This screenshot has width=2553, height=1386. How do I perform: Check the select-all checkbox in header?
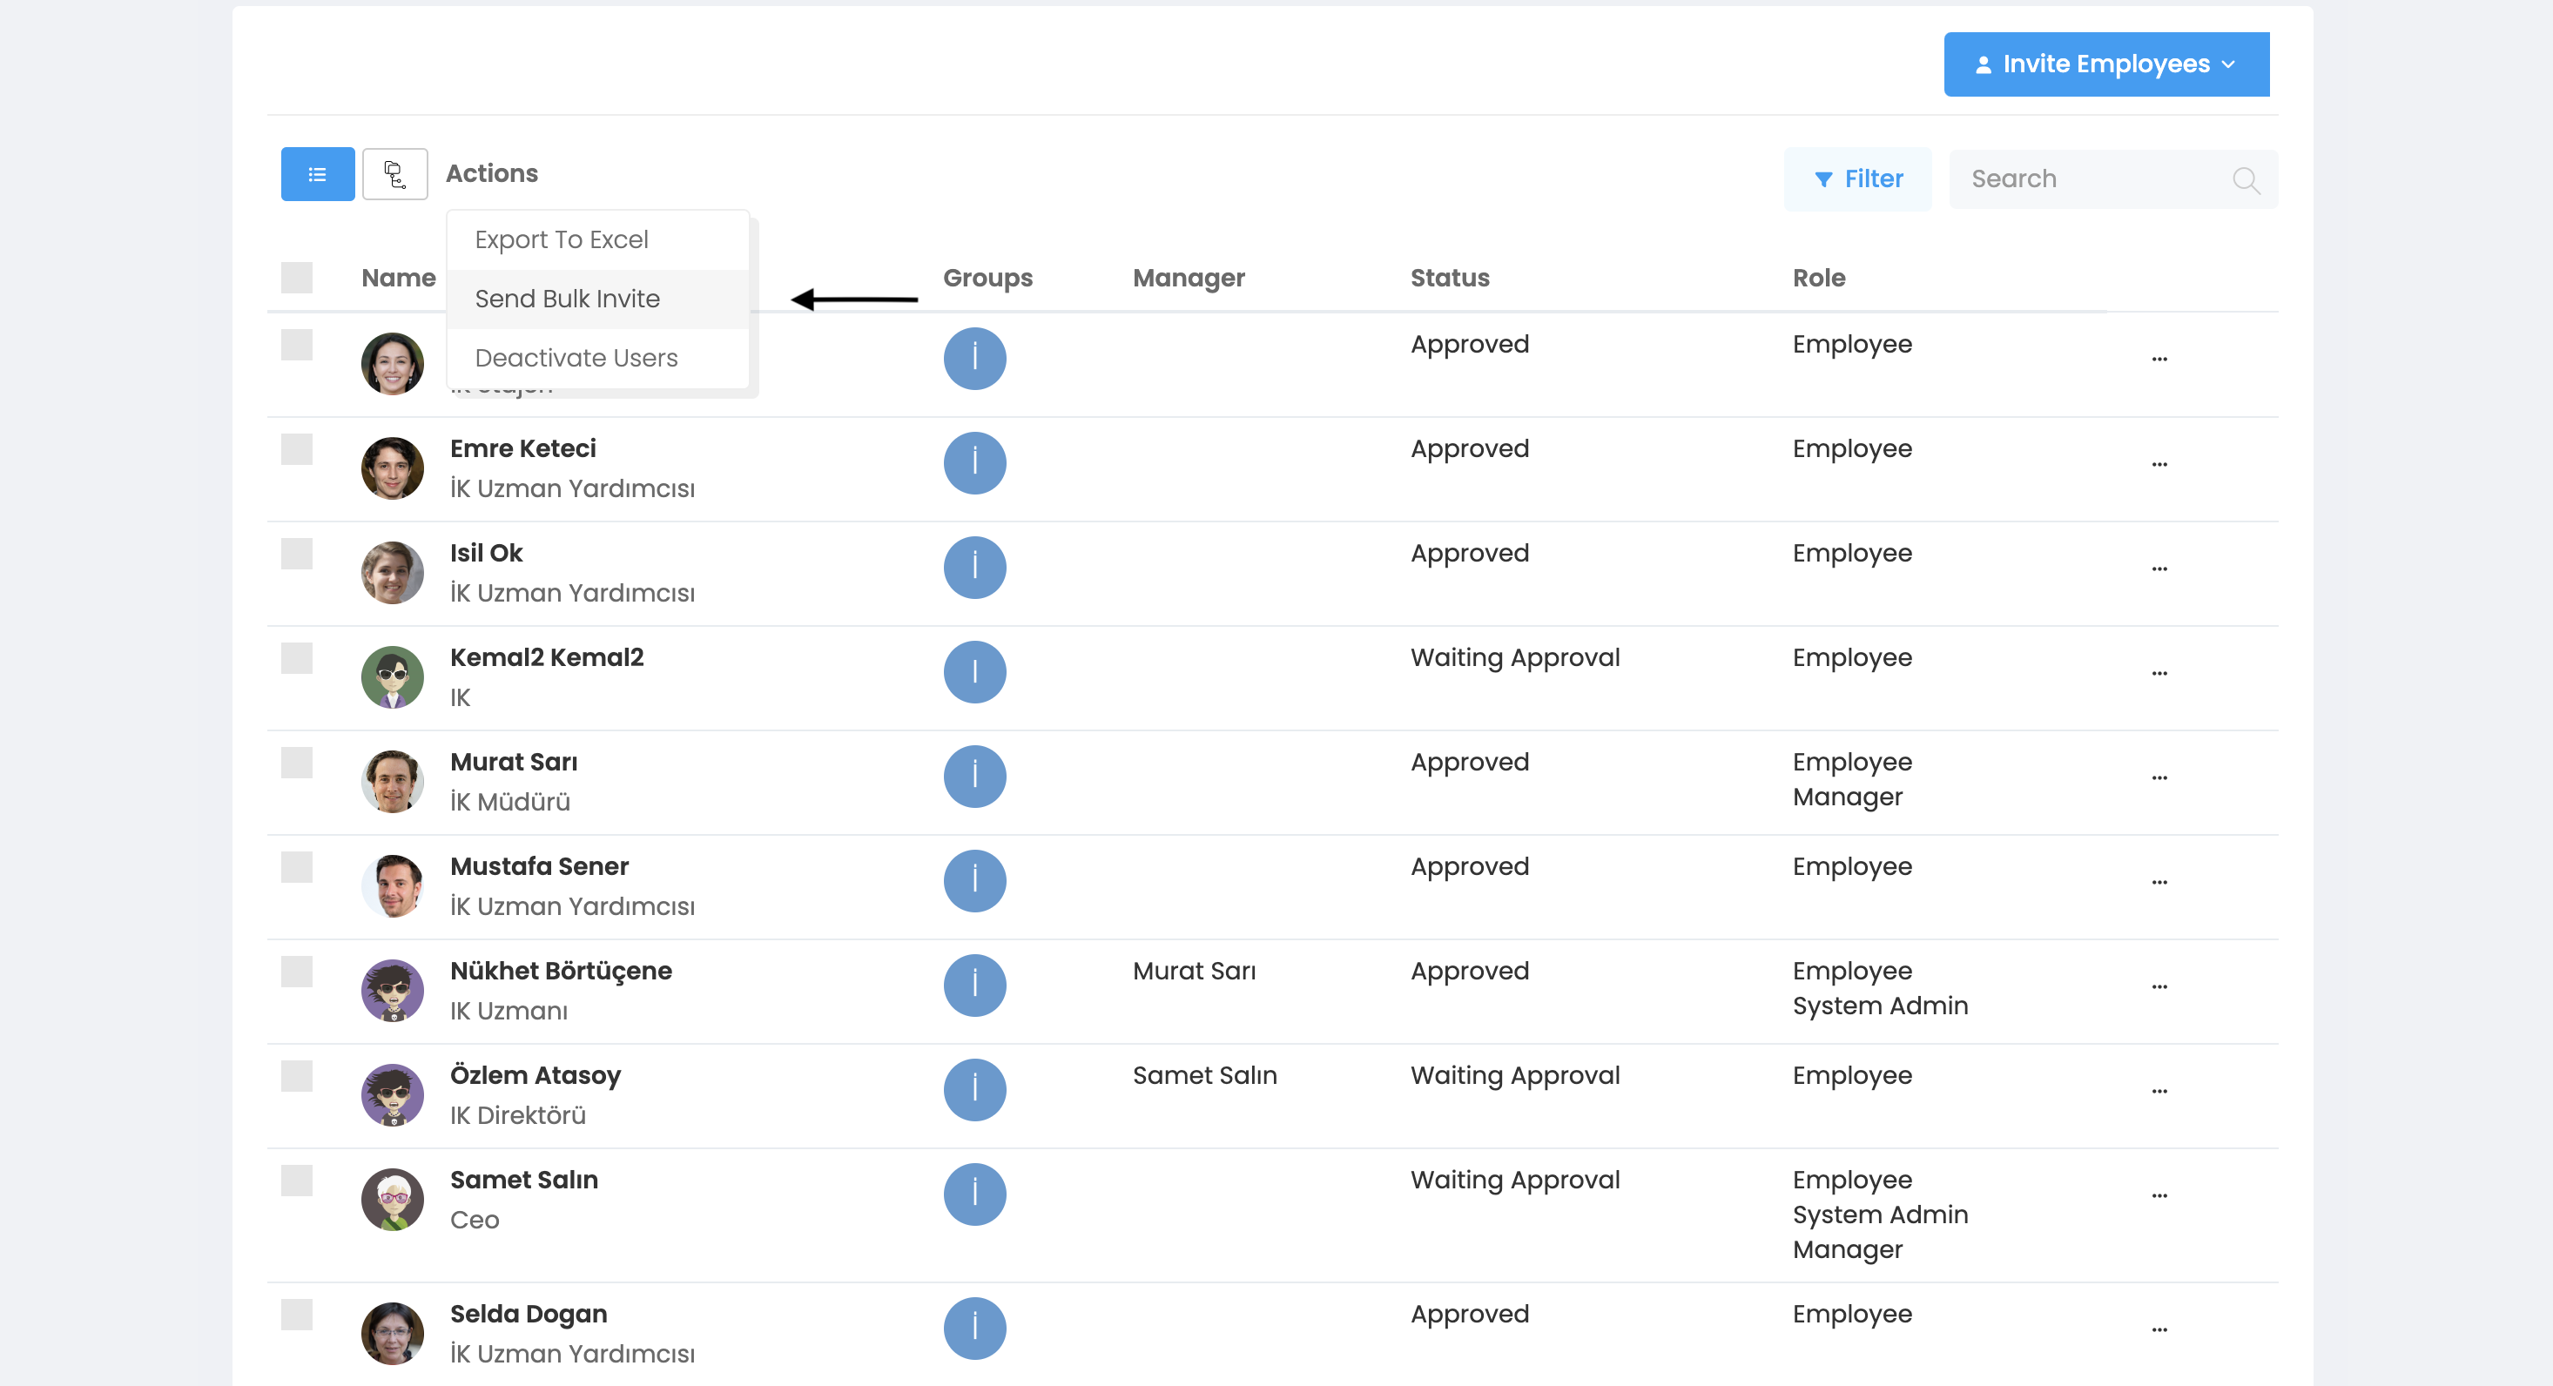296,279
